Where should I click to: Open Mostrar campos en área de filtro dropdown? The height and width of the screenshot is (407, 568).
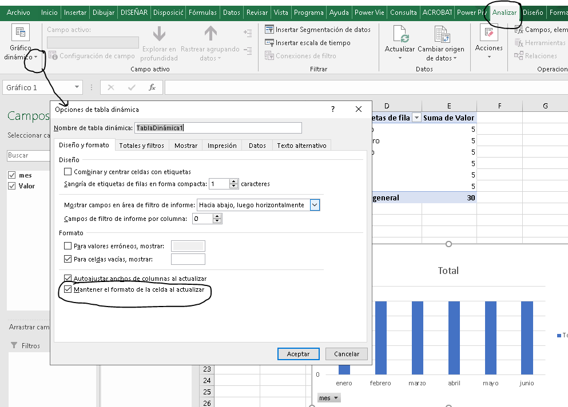[315, 205]
